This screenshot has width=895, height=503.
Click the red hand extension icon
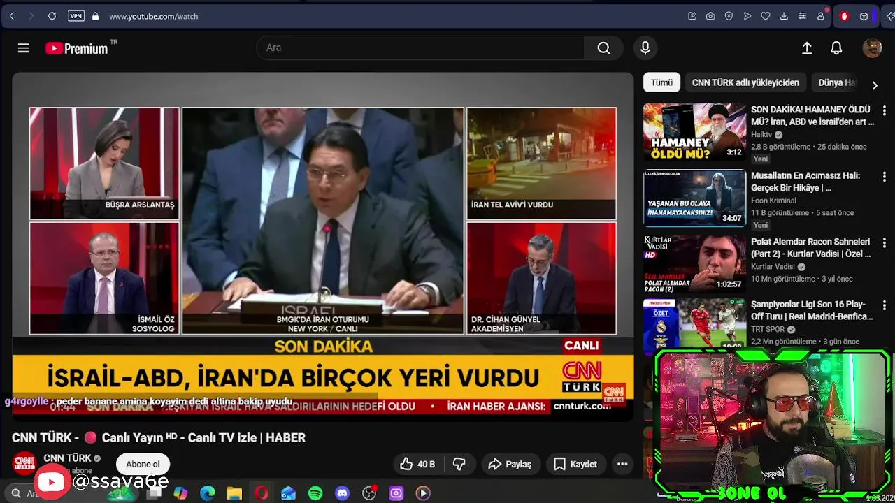(x=844, y=16)
